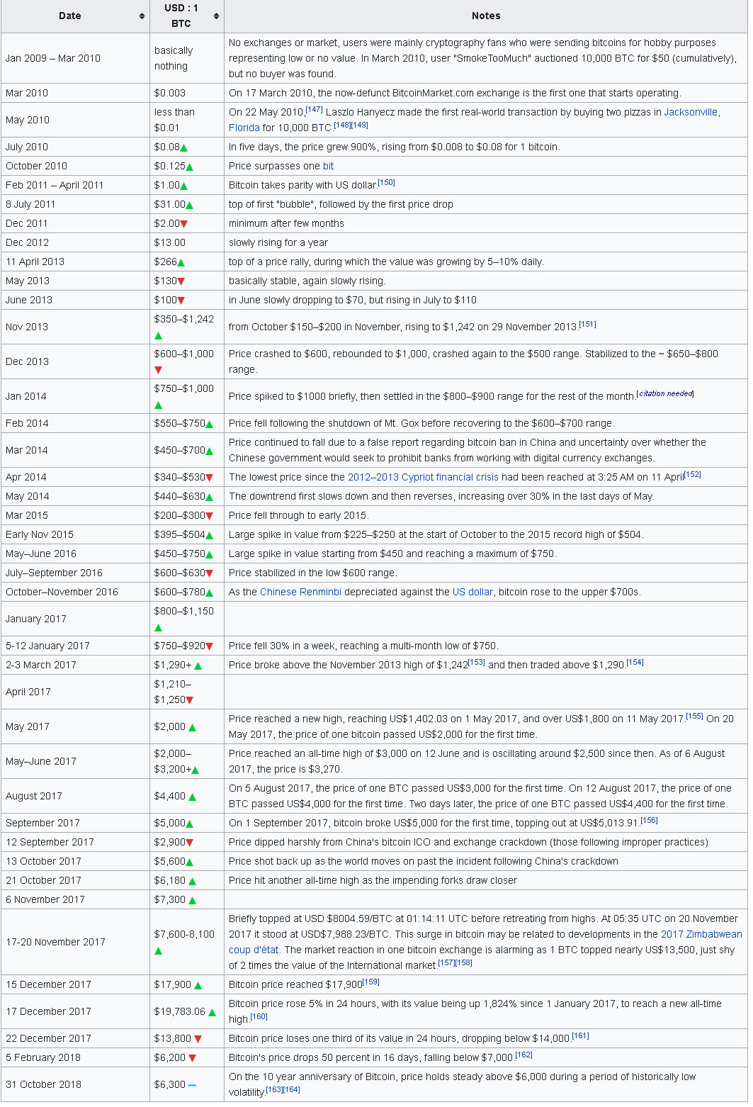The width and height of the screenshot is (753, 1107).
Task: Click red down arrow next to $2.00
Action: tap(184, 224)
